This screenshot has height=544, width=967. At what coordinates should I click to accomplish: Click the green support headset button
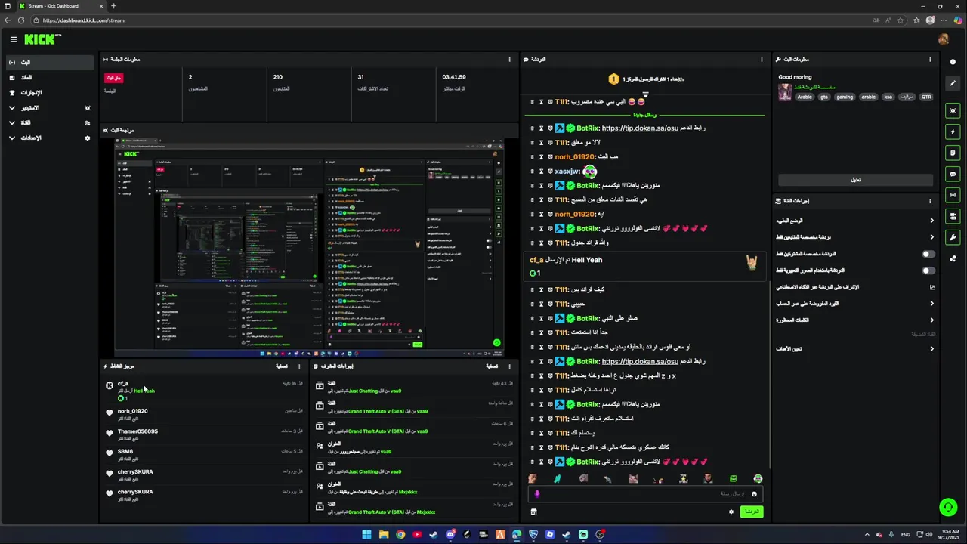tap(947, 507)
